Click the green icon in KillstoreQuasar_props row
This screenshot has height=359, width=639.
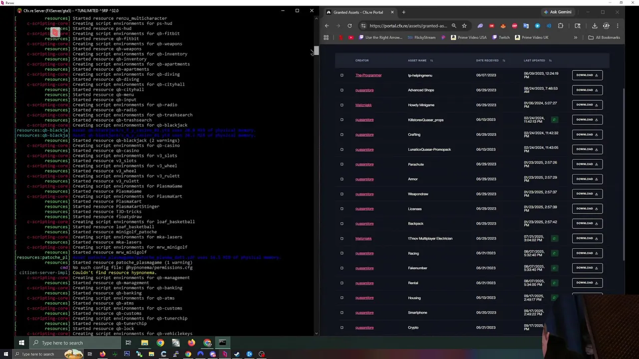coord(554,120)
